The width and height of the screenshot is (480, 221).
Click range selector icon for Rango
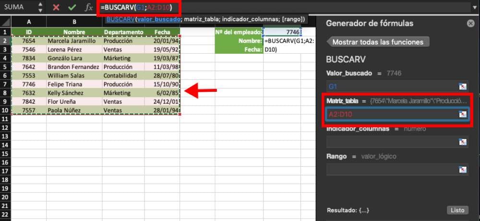462,169
